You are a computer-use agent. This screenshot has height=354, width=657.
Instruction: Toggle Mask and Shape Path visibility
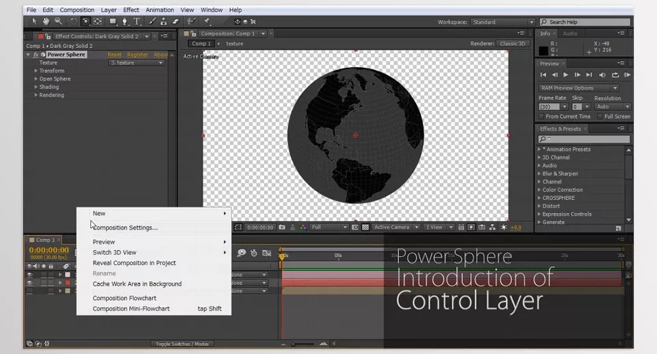(x=238, y=227)
